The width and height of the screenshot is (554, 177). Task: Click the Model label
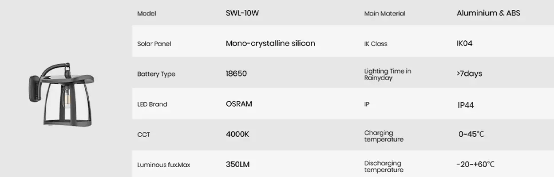146,14
